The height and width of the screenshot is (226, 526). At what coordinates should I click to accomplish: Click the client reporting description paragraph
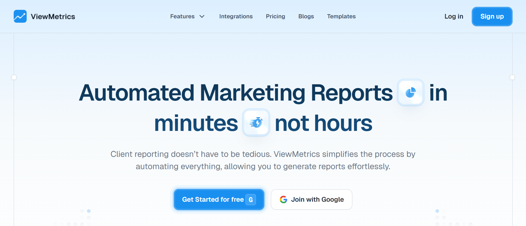click(x=263, y=160)
